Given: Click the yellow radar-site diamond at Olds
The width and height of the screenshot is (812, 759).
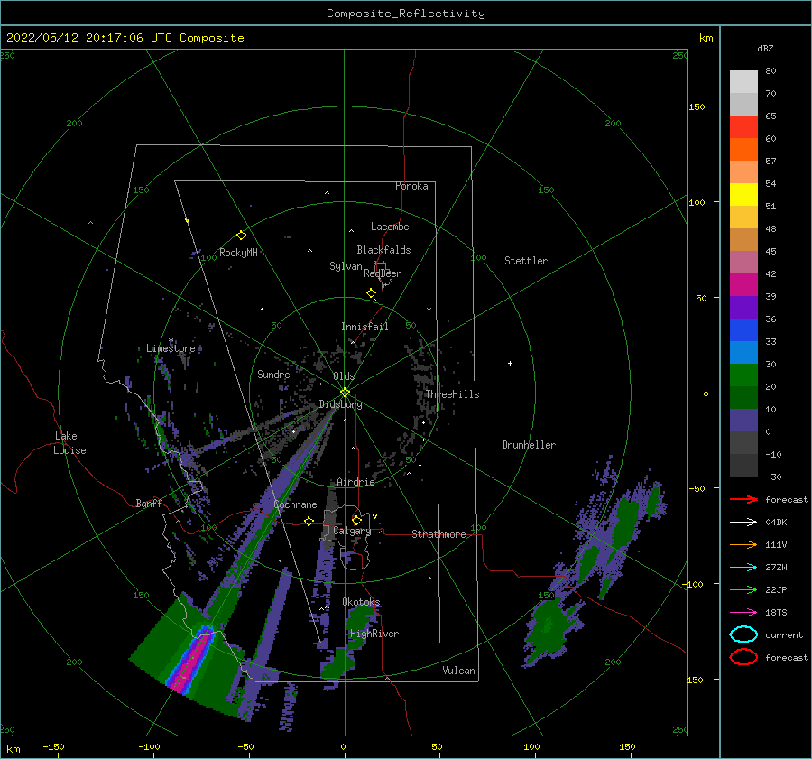Looking at the screenshot, I should (345, 393).
